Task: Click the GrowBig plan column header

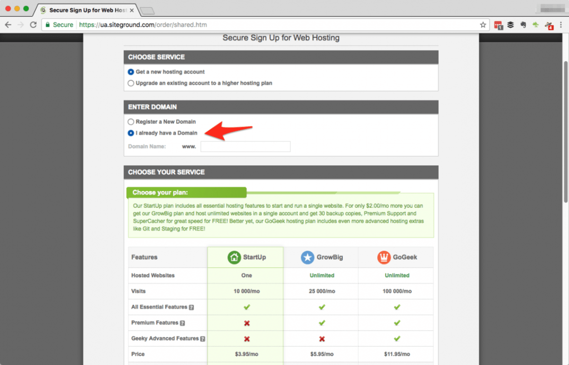Action: pyautogui.click(x=321, y=257)
